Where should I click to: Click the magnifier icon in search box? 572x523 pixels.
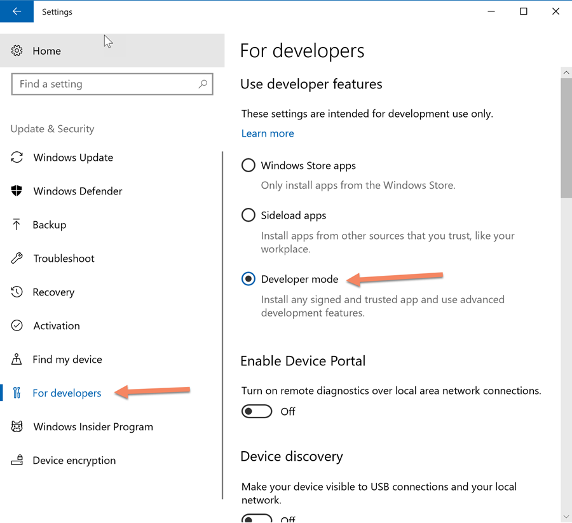point(203,84)
